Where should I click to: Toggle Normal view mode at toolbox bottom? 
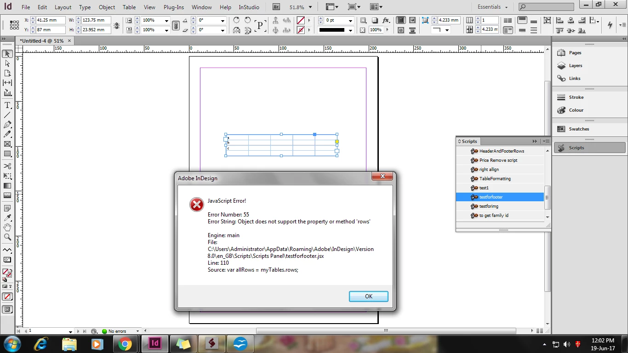click(7, 309)
